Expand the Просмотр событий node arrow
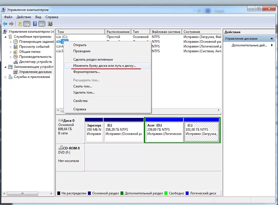The image size is (278, 205). point(11,47)
